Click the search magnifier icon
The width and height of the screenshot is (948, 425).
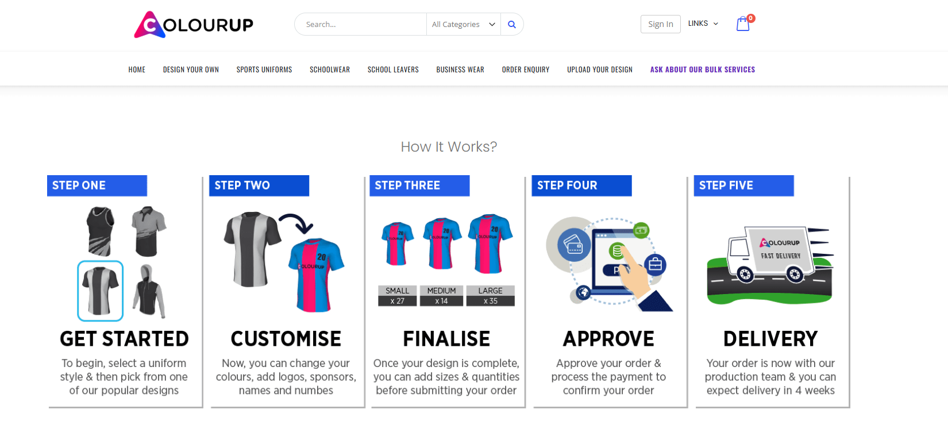[x=512, y=24]
